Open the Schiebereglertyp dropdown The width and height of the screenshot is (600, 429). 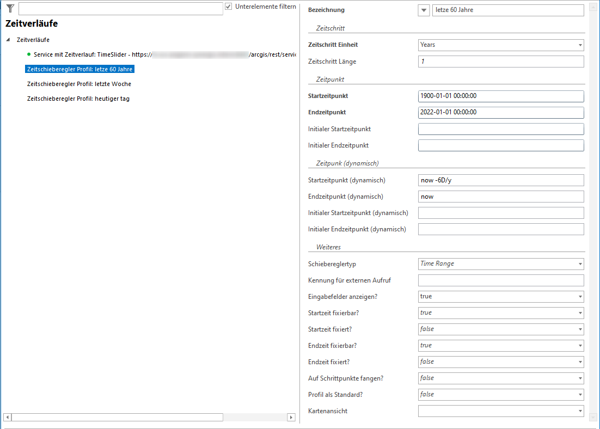(580, 264)
